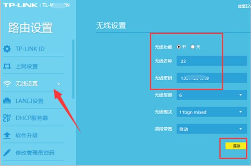Viewport: 251px width, 166px height.
Task: Select the 开 radio button for 无线功能
Action: [179, 47]
